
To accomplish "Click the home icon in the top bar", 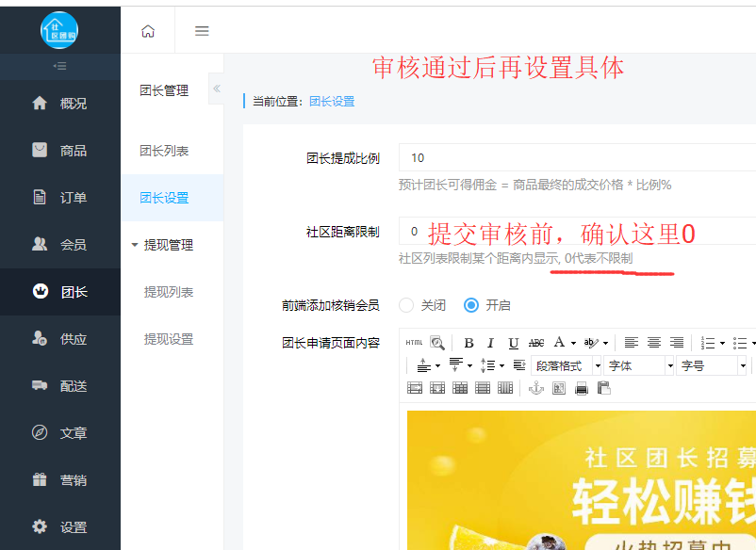I will click(x=148, y=31).
